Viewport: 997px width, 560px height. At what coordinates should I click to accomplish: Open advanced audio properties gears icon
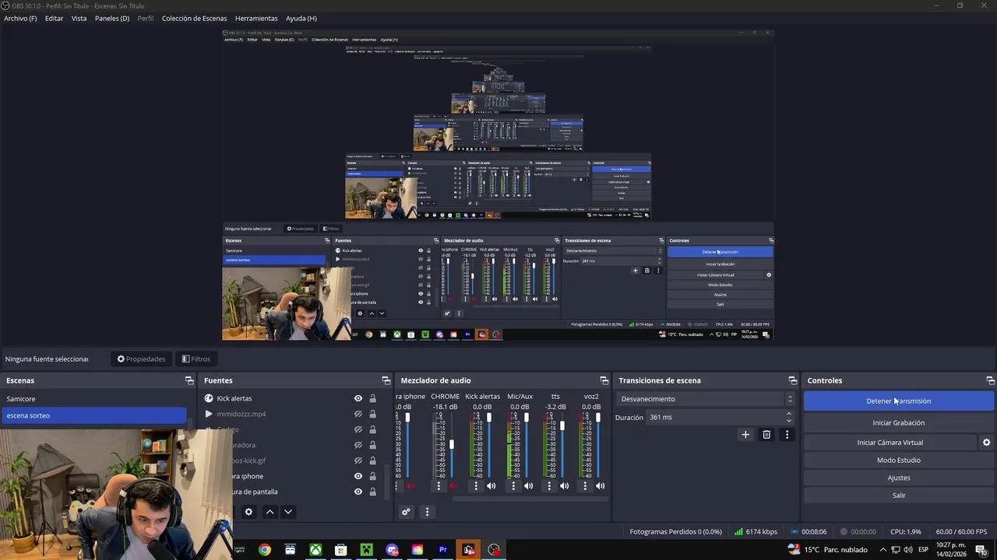(406, 512)
